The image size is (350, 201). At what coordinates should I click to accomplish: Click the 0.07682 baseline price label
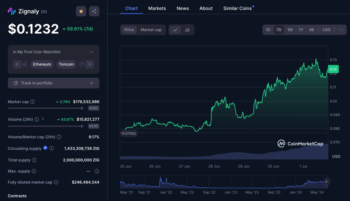point(129,133)
